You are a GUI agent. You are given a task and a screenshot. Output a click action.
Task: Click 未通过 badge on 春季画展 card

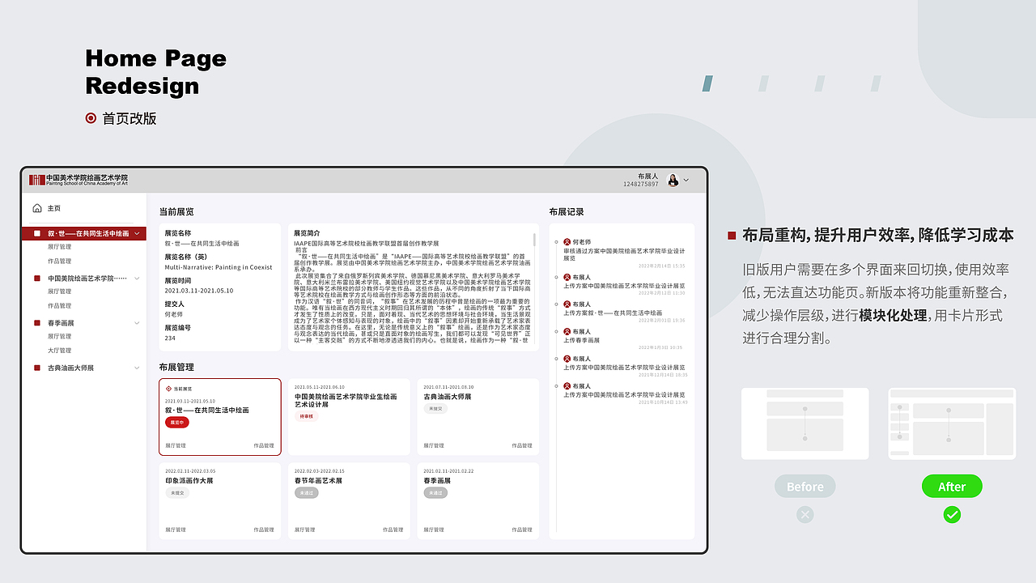[435, 492]
